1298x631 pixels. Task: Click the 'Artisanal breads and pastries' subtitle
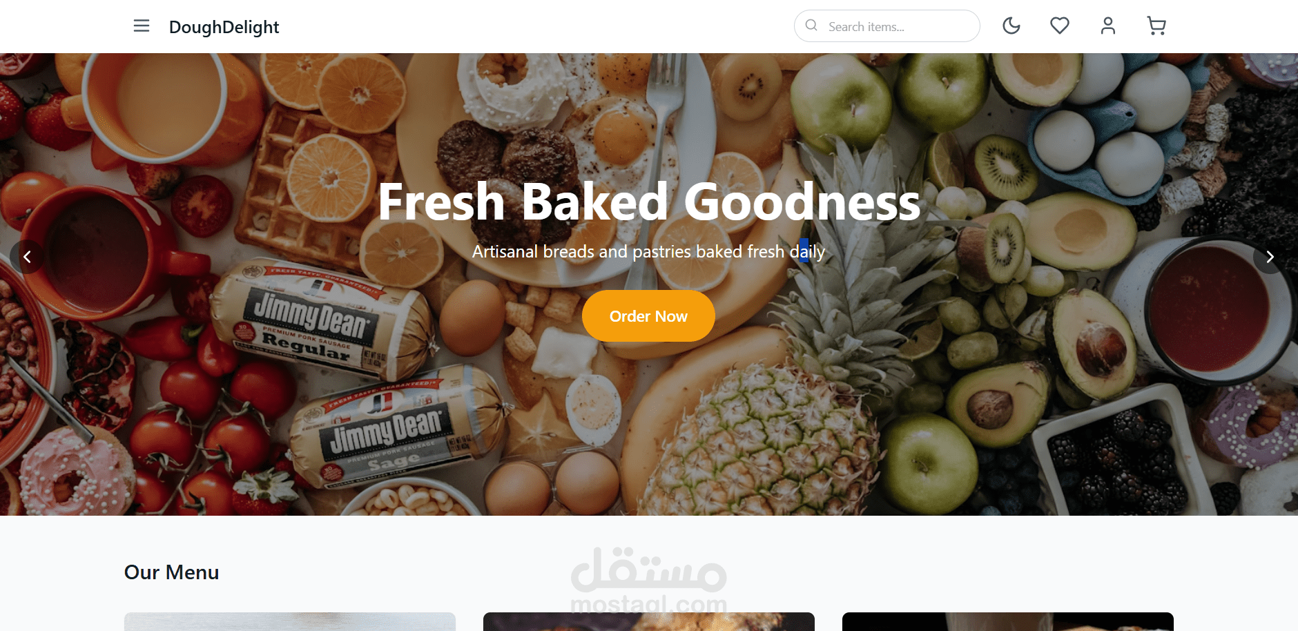(x=648, y=252)
